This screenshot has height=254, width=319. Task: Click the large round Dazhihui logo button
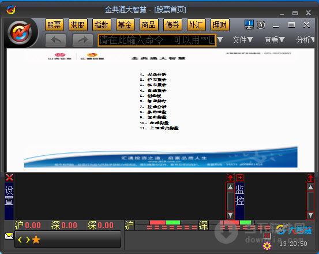[x=20, y=33]
